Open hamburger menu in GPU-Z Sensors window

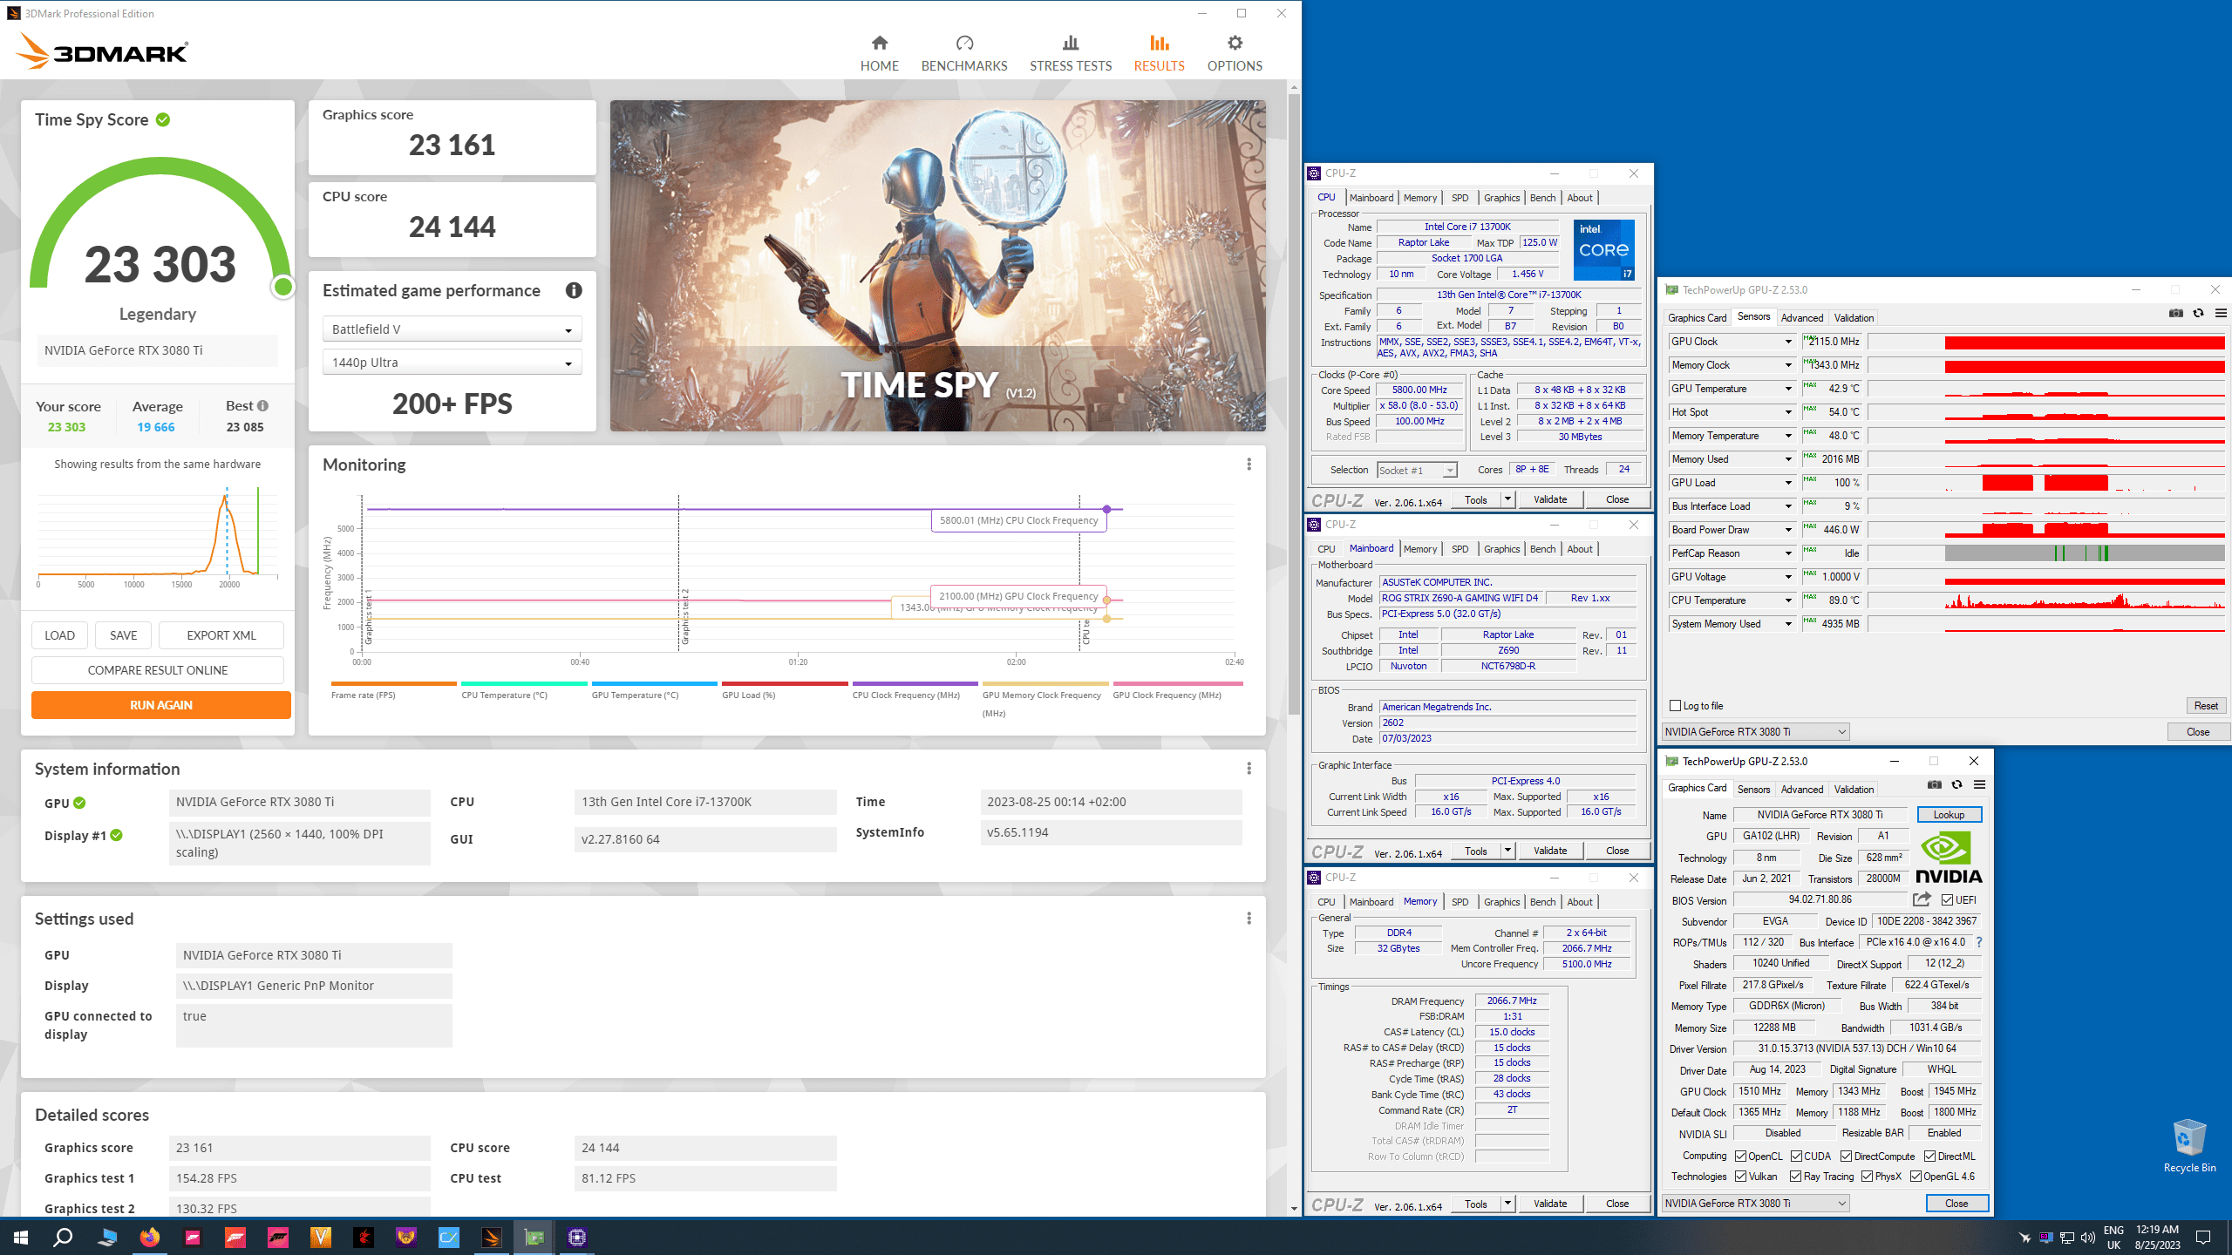pyautogui.click(x=2221, y=313)
